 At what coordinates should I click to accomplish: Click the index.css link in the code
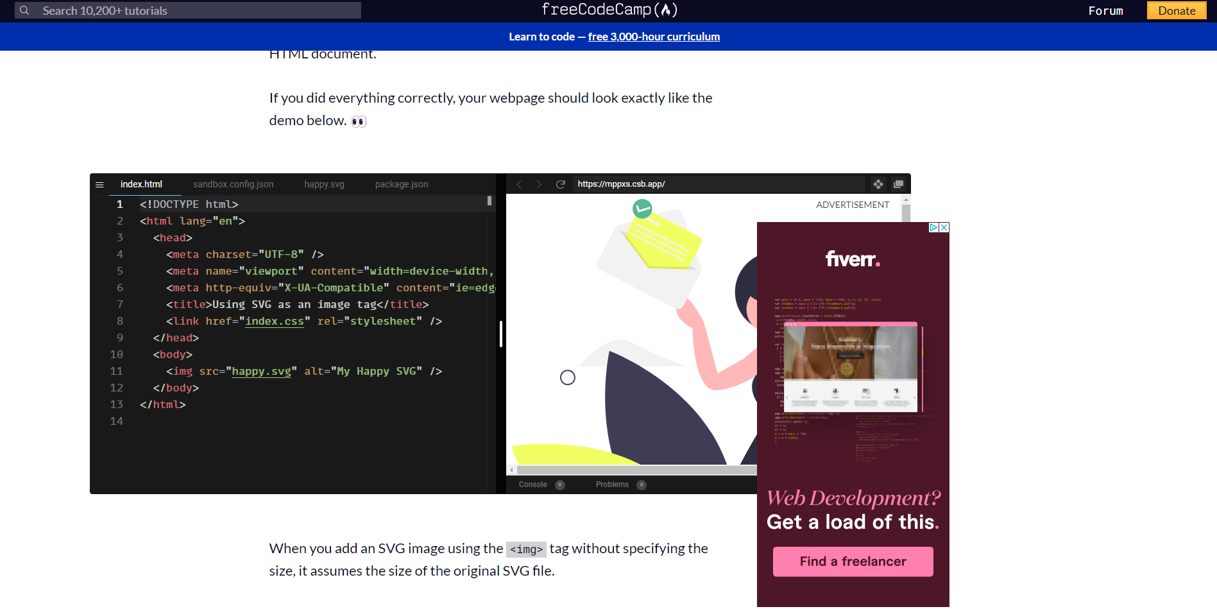(x=275, y=321)
